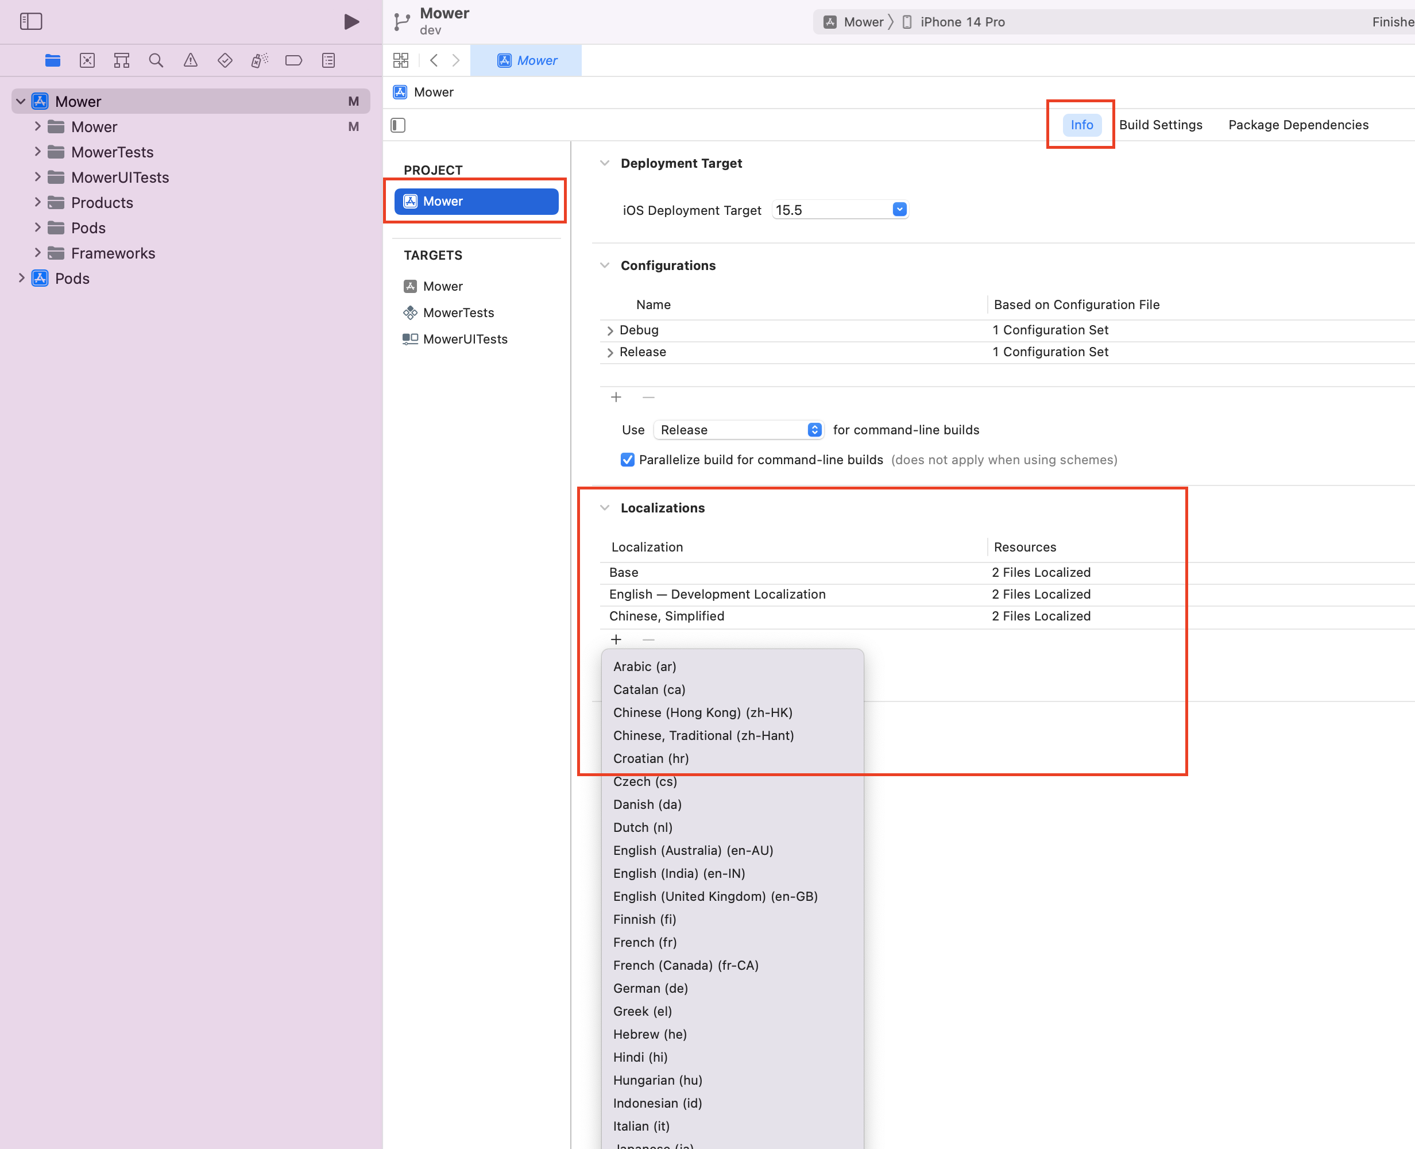This screenshot has height=1149, width=1415.
Task: Choose Danish (da) from the menu
Action: 732,804
